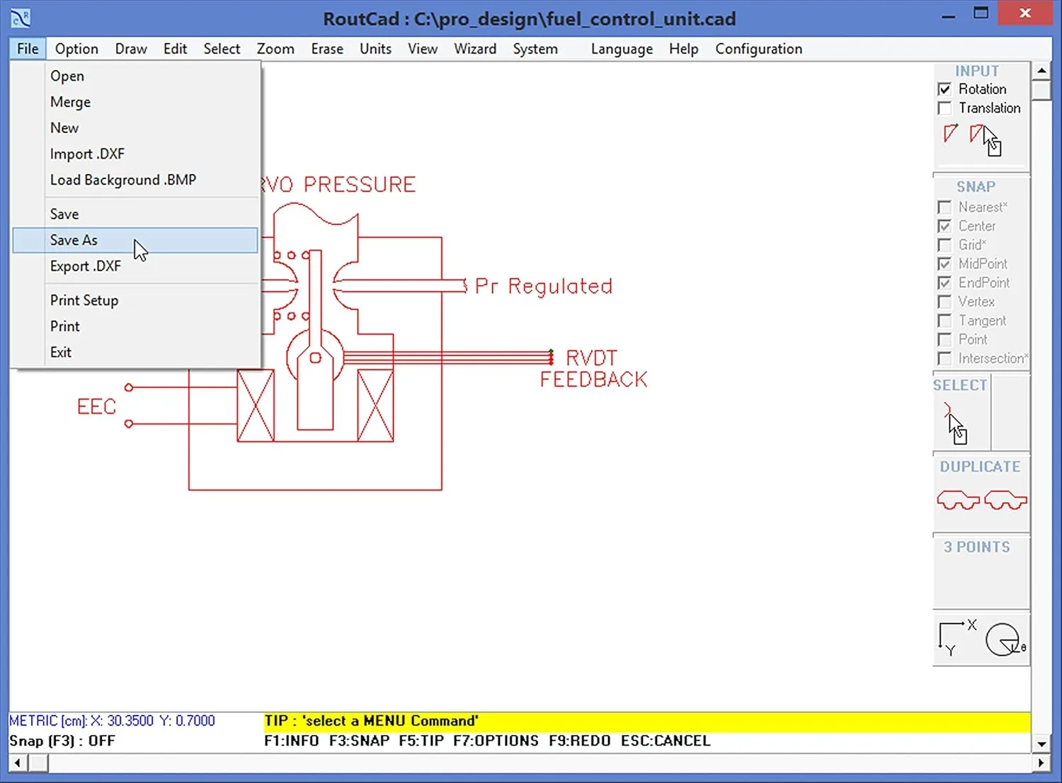The image size is (1062, 783).
Task: Click the RoutCad logo icon
Action: point(19,17)
